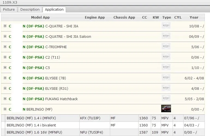This screenshot has height=136, width=210.
Task: Select BERLINGO (MF) 1.4 i (MFKFX) row
Action: click(x=103, y=118)
